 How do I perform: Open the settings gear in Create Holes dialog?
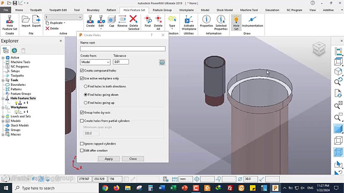click(162, 63)
